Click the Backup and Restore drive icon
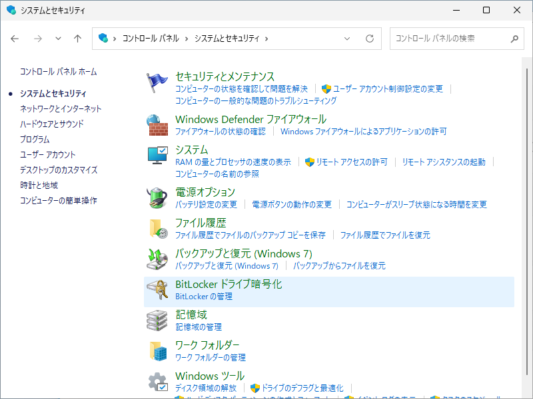 click(157, 259)
